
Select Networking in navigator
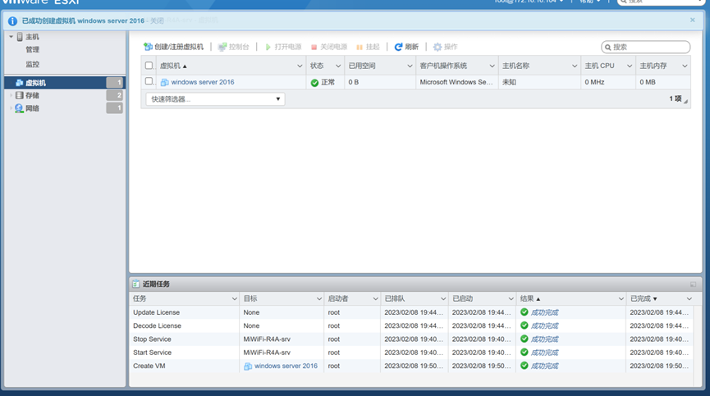(32, 108)
